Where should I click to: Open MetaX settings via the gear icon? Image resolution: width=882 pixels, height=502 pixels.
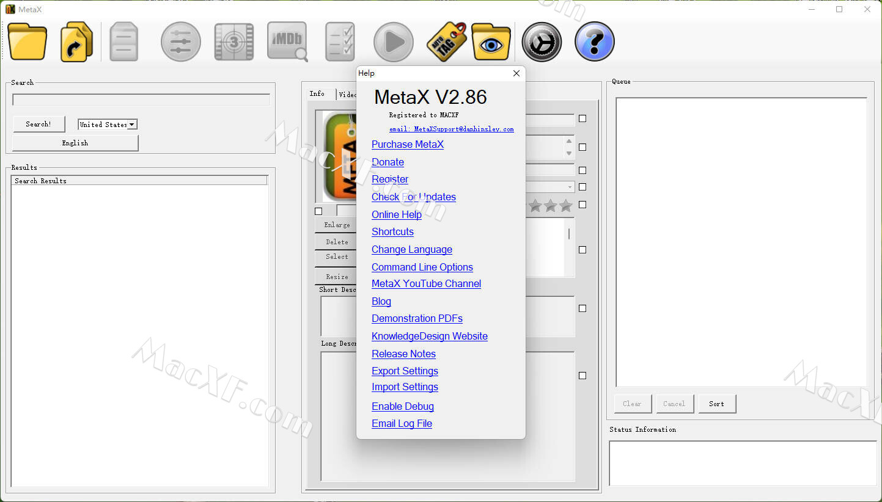[541, 42]
